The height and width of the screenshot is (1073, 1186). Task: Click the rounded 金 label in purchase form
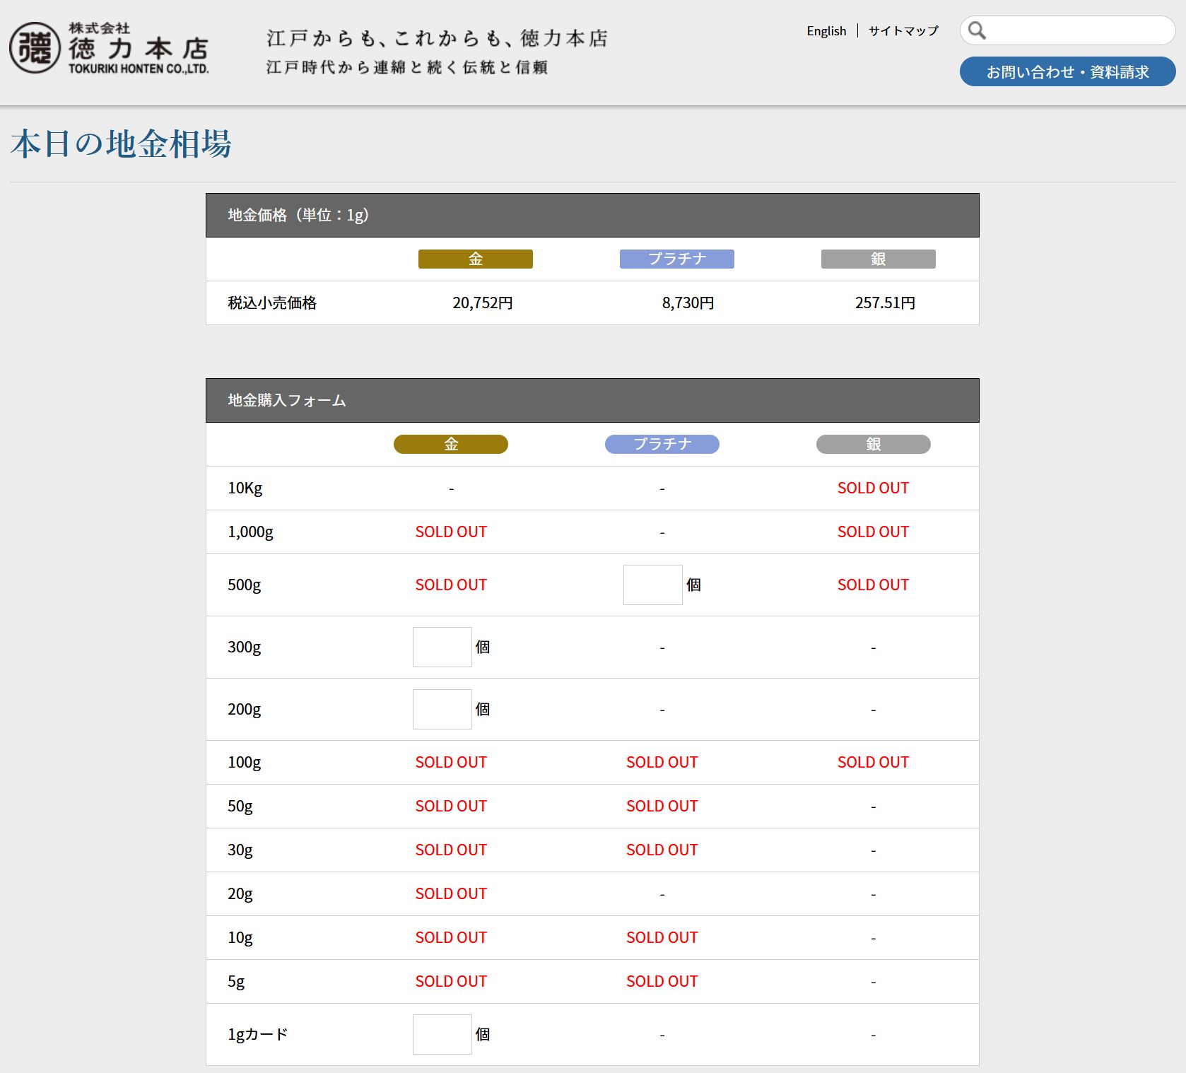[x=450, y=444]
